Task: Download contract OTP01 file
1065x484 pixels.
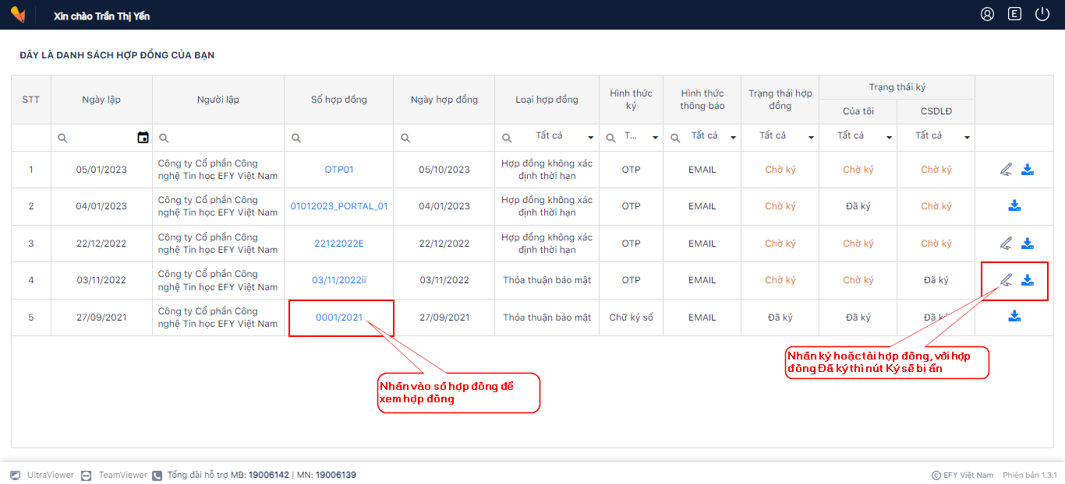Action: (1028, 170)
